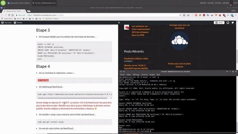Open the url bookmarks folder
238x134 pixels.
coord(25,19)
